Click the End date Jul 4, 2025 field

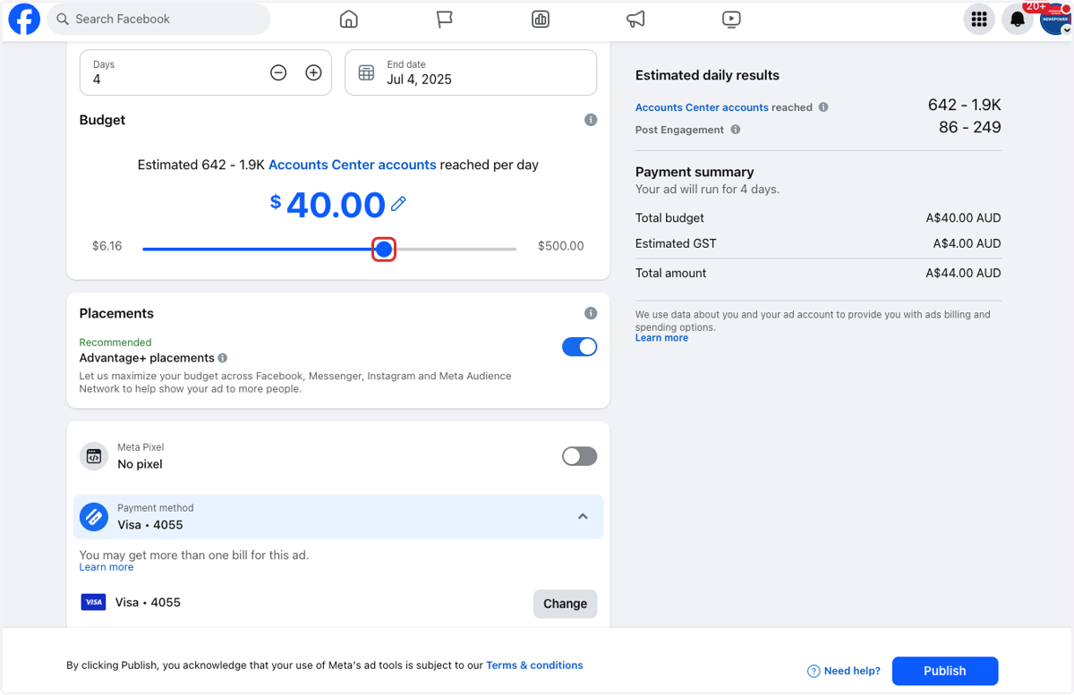pyautogui.click(x=471, y=72)
